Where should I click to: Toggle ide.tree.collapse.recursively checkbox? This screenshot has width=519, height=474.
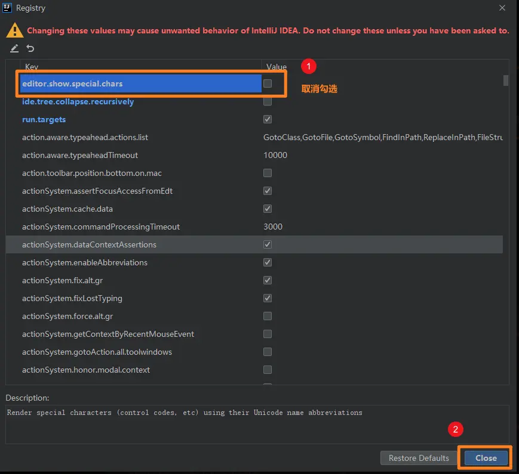pyautogui.click(x=268, y=101)
